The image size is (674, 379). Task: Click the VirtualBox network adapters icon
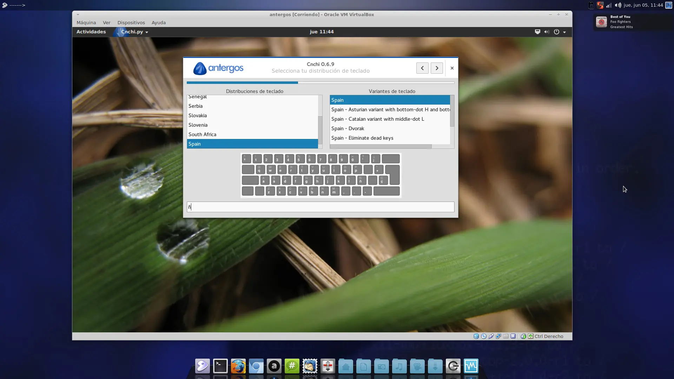point(498,336)
